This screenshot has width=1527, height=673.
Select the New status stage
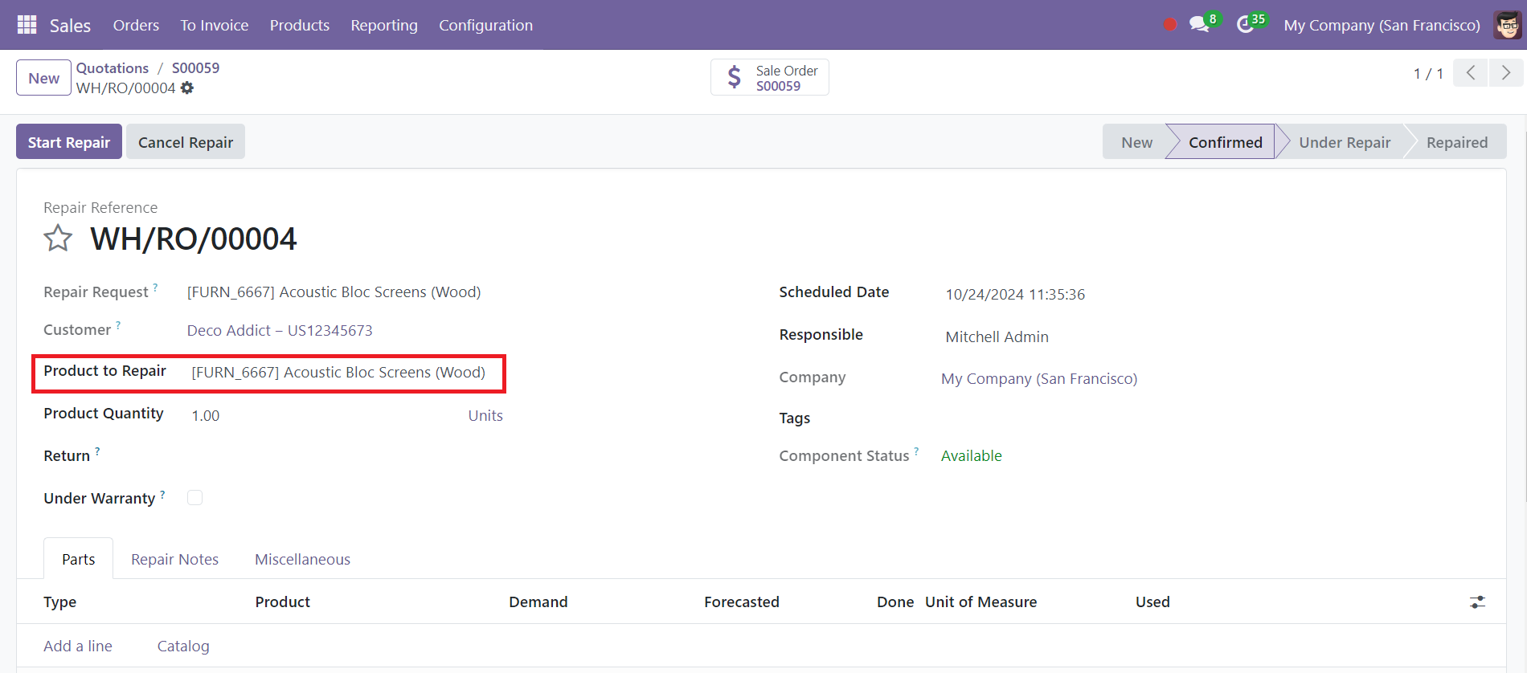1136,142
